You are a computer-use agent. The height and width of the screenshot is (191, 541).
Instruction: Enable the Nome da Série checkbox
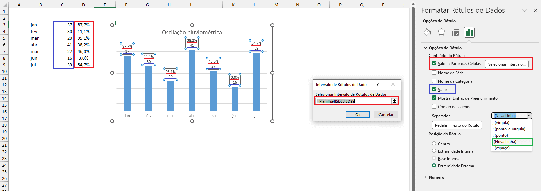(x=434, y=73)
